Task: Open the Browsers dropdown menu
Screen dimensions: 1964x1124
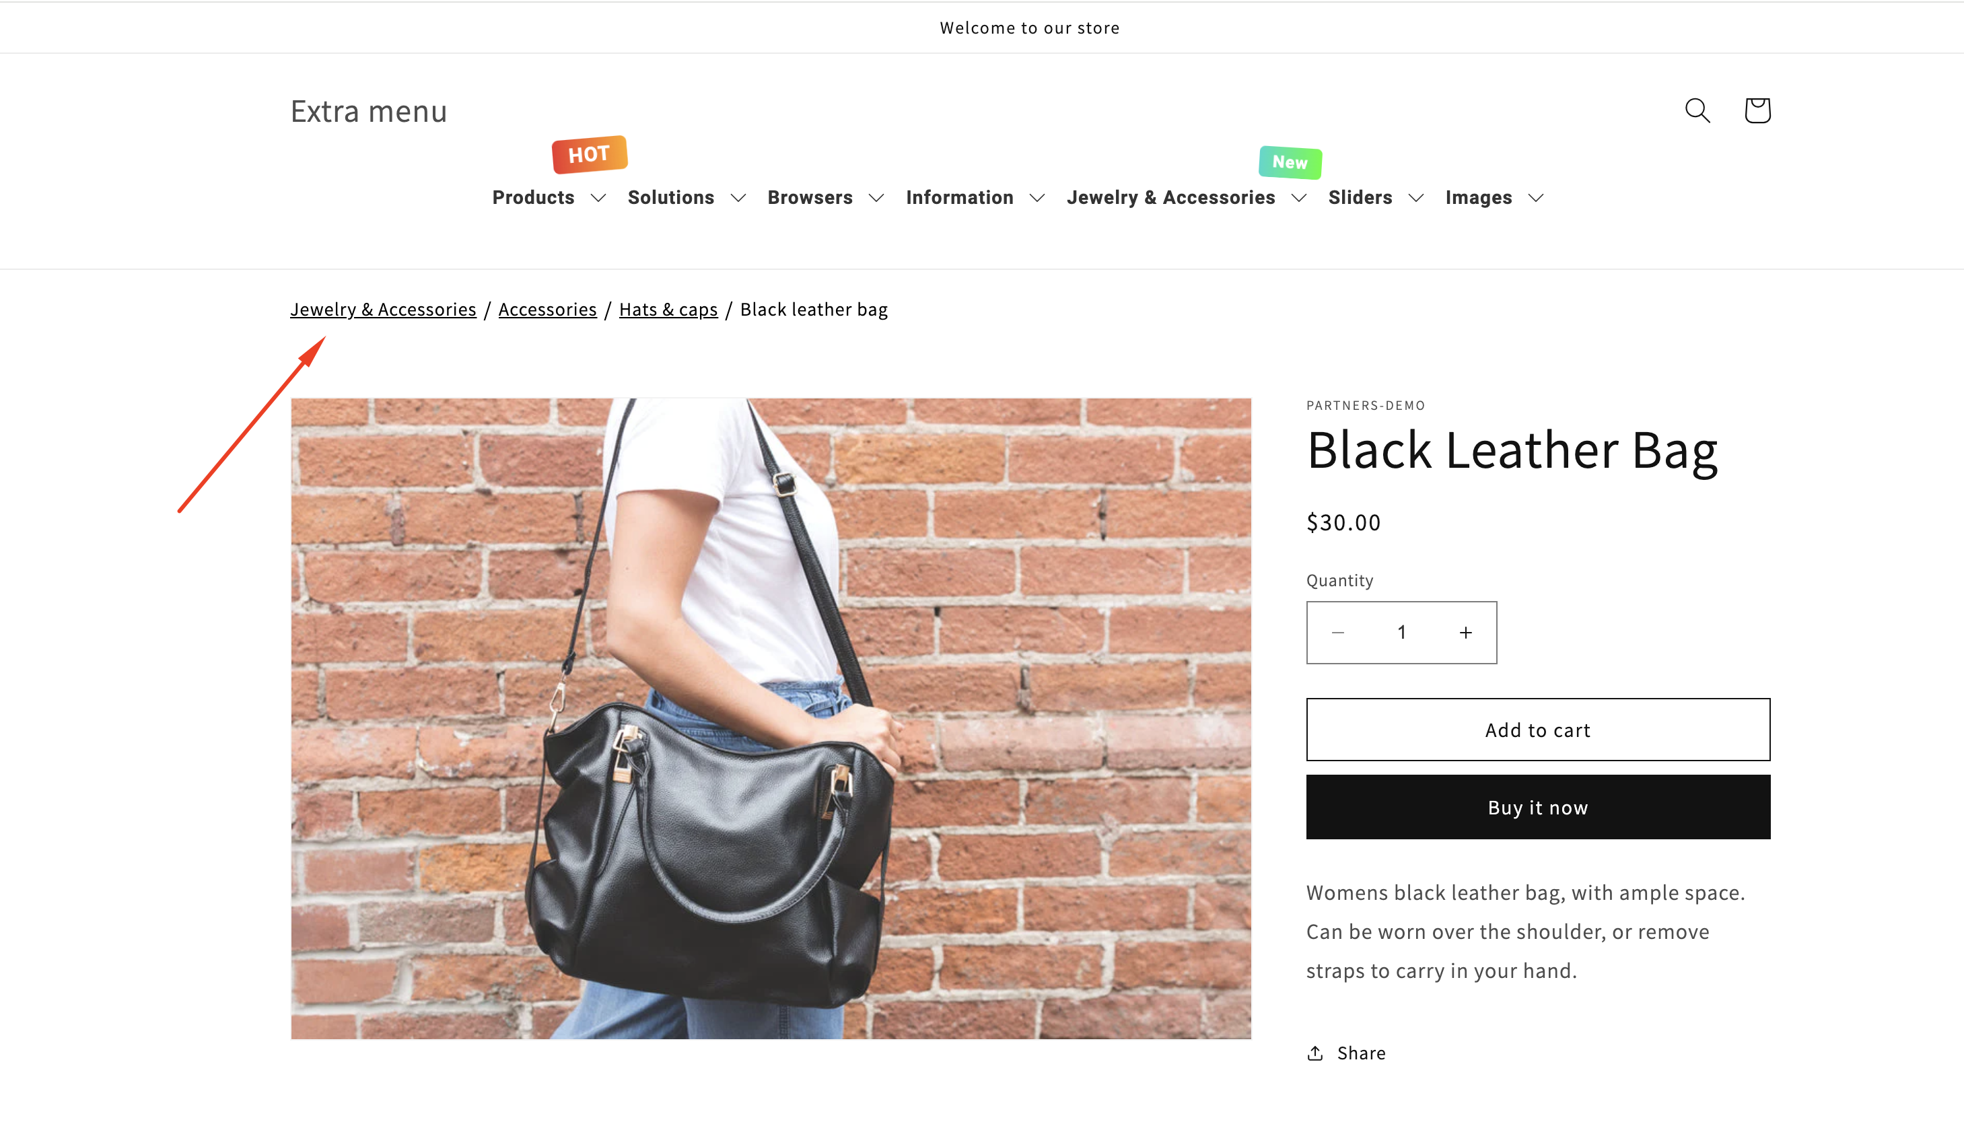Action: [x=825, y=198]
